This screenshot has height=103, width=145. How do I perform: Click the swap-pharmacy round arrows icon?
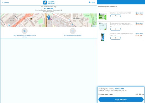(24, 31)
